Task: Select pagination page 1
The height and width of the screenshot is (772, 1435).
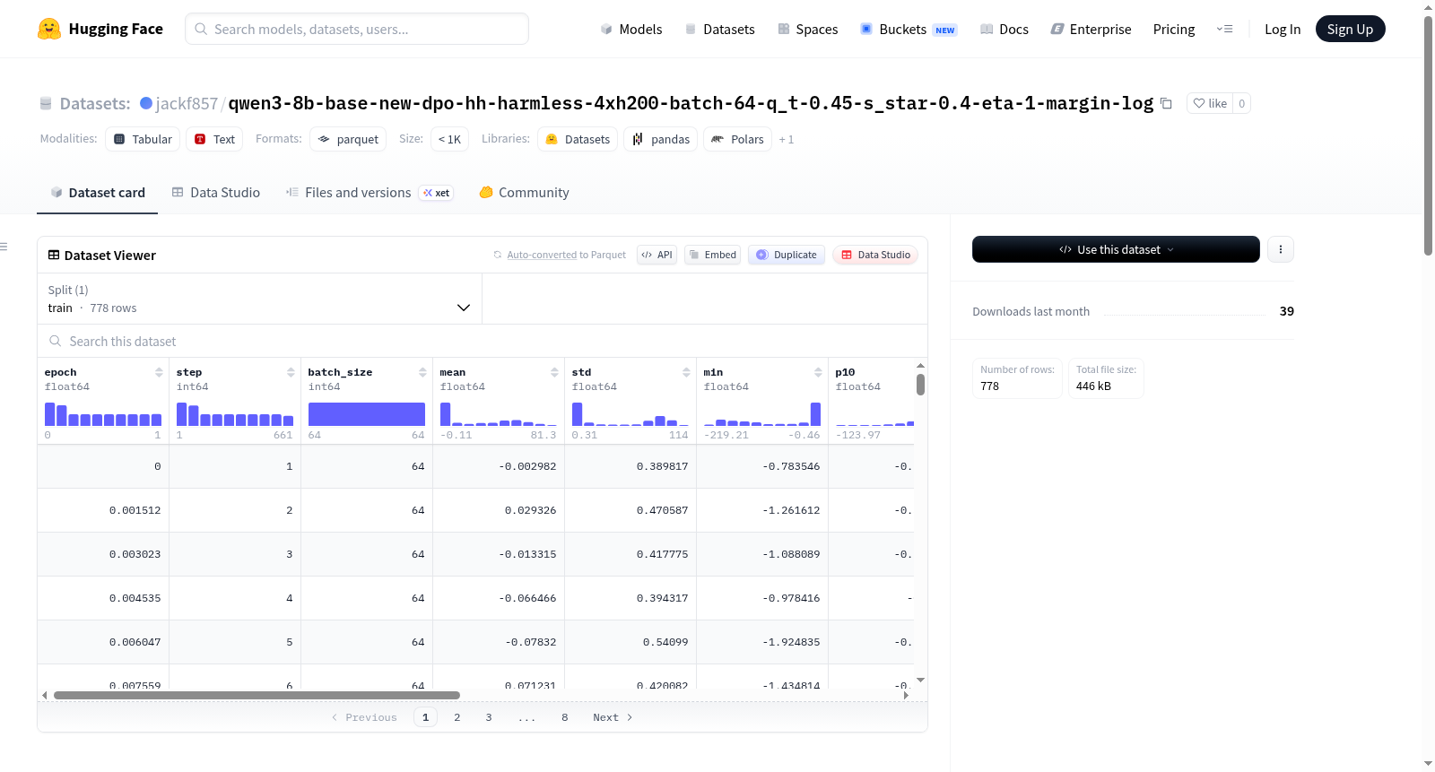Action: [426, 717]
